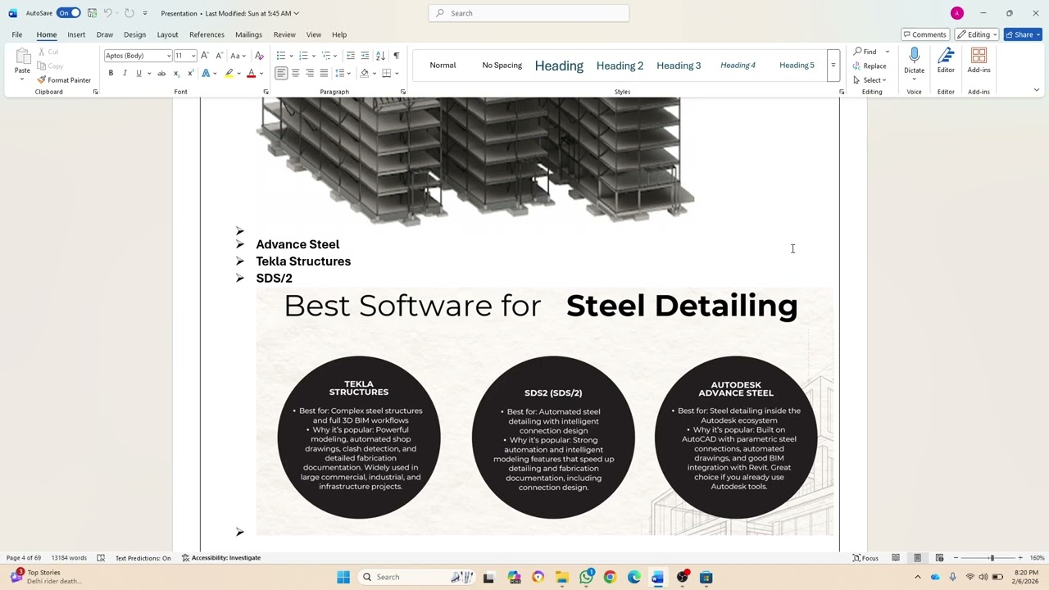
Task: Apply strikethrough to text
Action: [161, 74]
